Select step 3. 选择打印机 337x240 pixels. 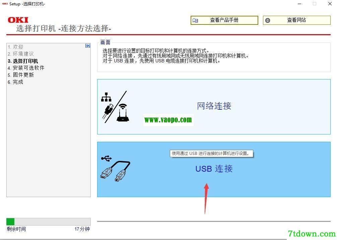[23, 61]
